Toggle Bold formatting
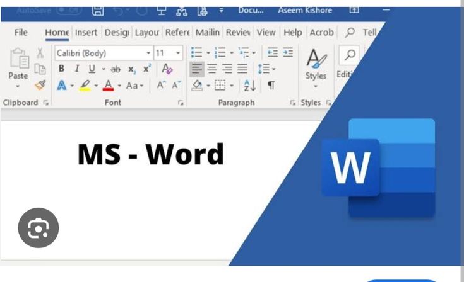The image size is (464, 282). (61, 69)
